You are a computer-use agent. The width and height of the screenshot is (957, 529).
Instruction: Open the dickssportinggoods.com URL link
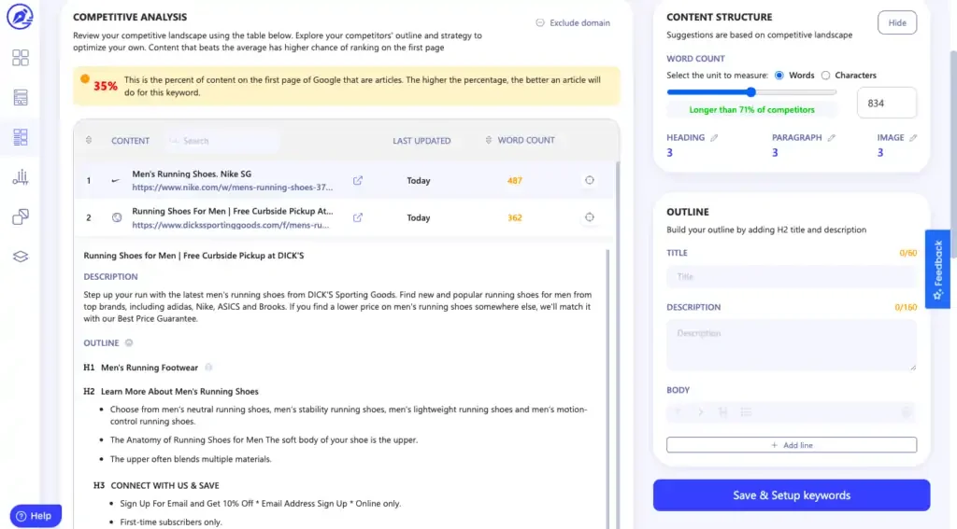pos(230,225)
